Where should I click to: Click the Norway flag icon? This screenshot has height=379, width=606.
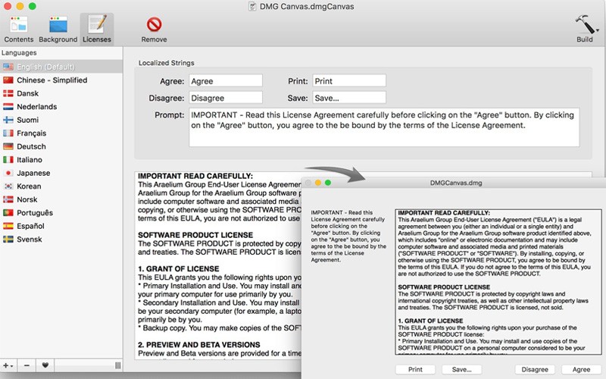(x=8, y=199)
